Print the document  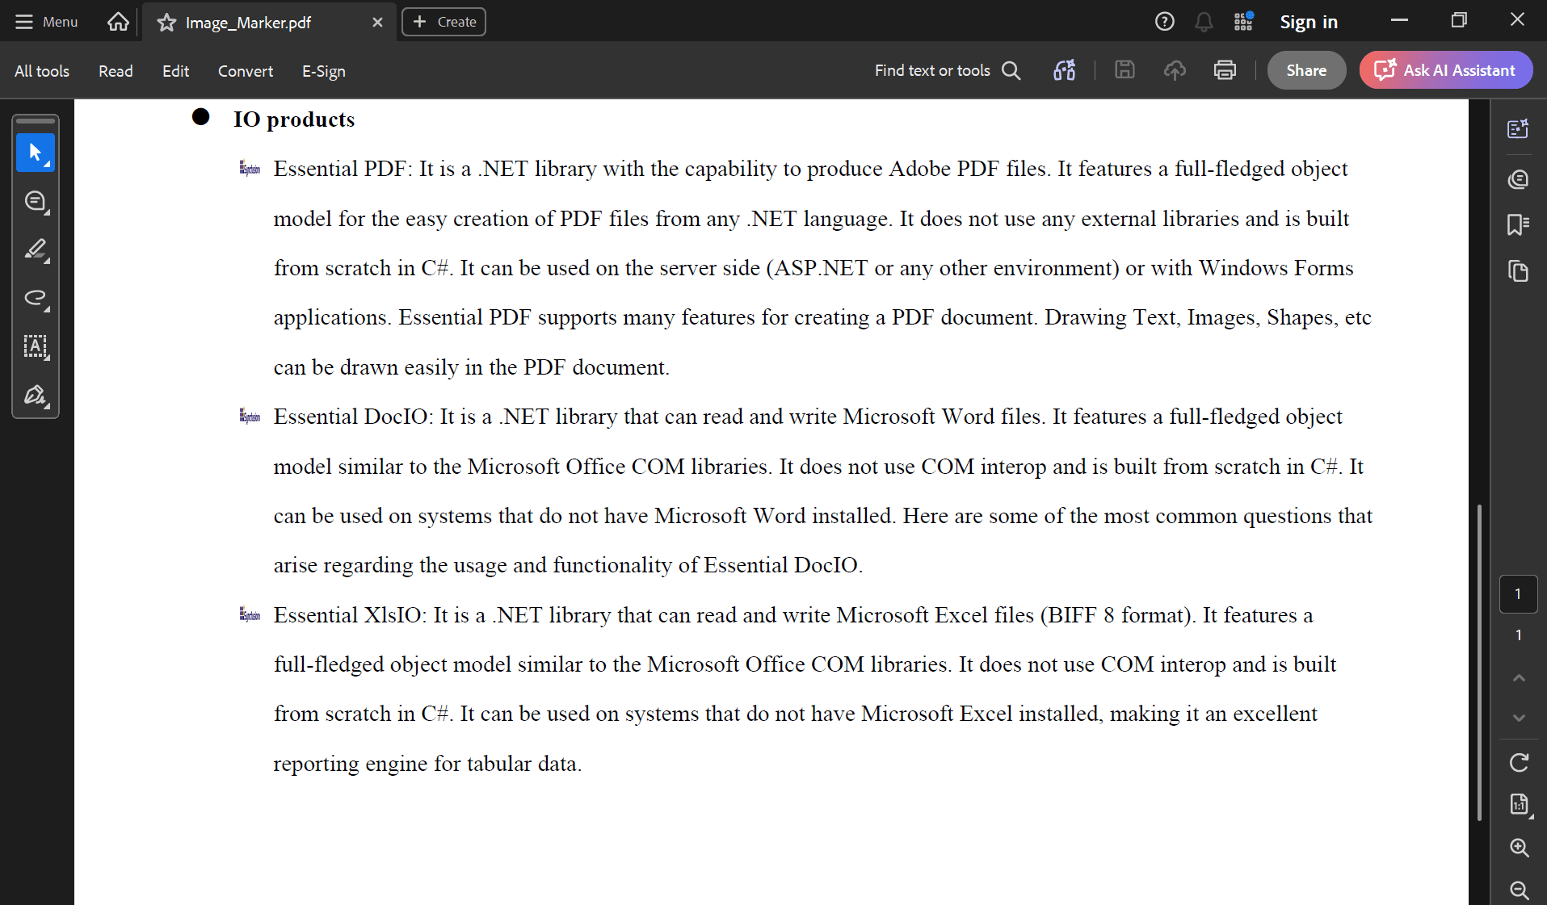tap(1225, 70)
